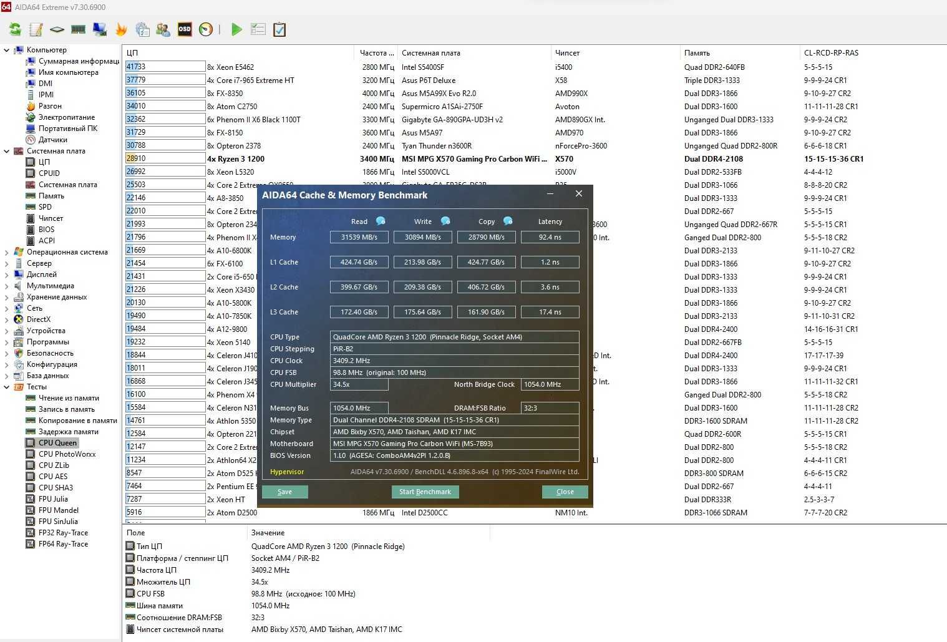Click the Start Benchmark button
947x642 pixels.
point(425,492)
